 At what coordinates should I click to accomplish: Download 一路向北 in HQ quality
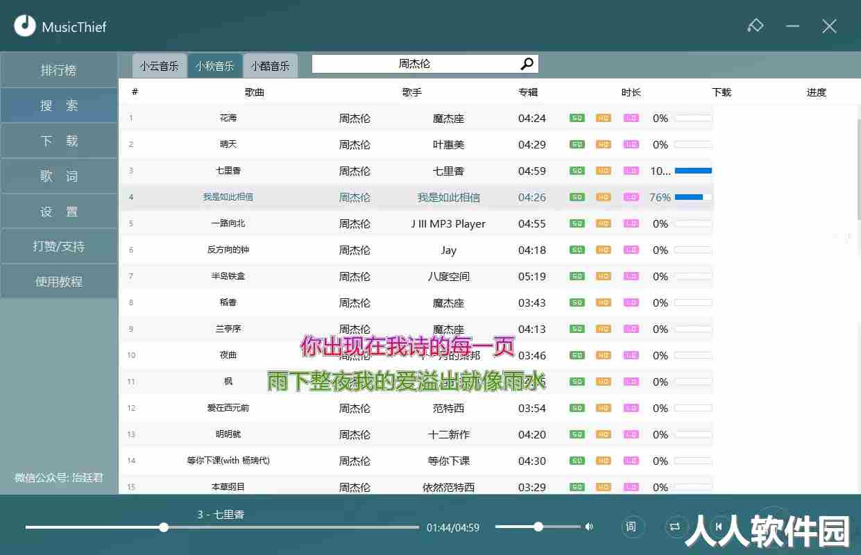(604, 223)
